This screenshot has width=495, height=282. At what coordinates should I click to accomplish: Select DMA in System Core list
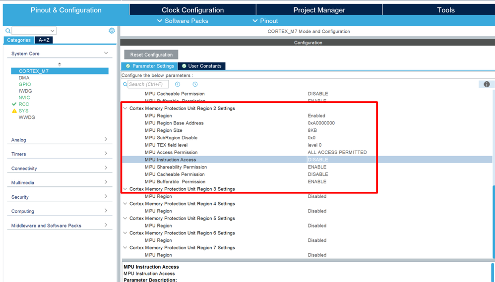coord(24,78)
